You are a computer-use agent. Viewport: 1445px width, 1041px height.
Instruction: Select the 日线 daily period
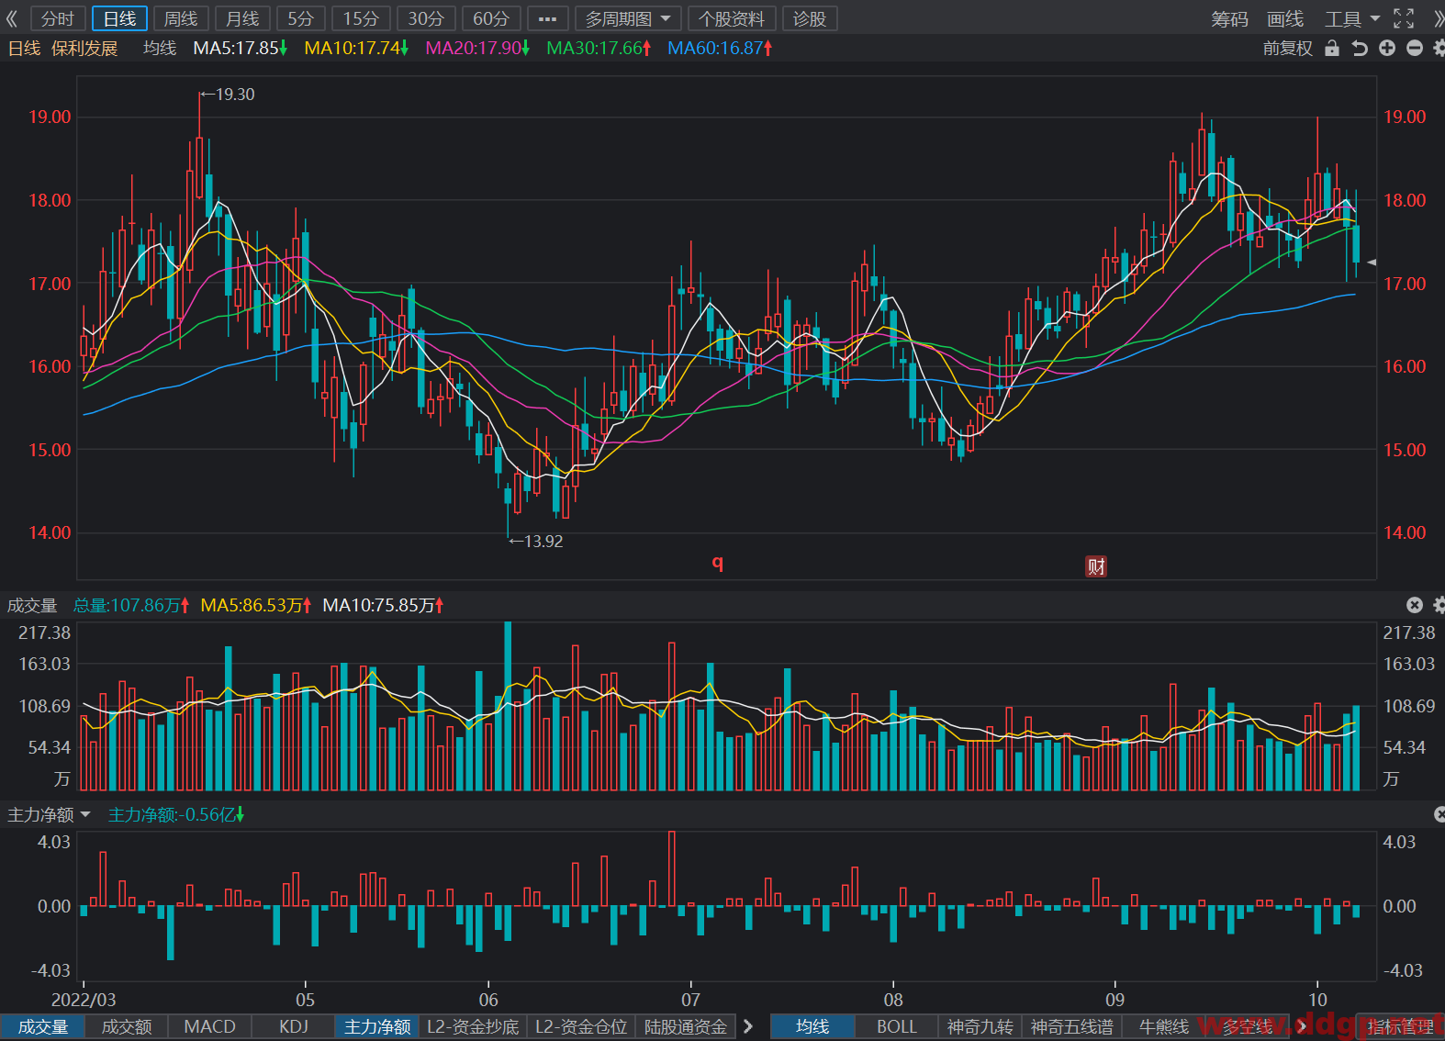tap(119, 18)
